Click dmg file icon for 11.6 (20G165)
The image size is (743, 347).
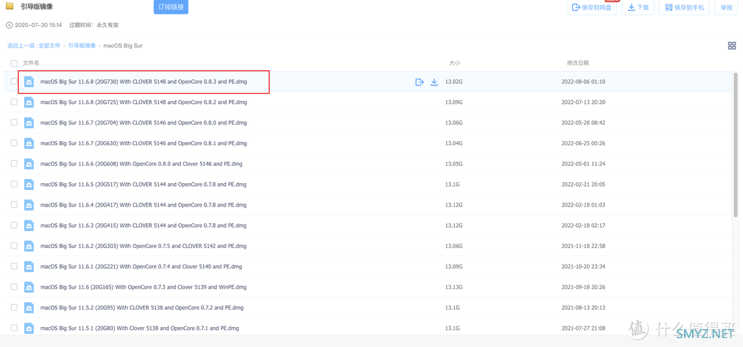(29, 287)
